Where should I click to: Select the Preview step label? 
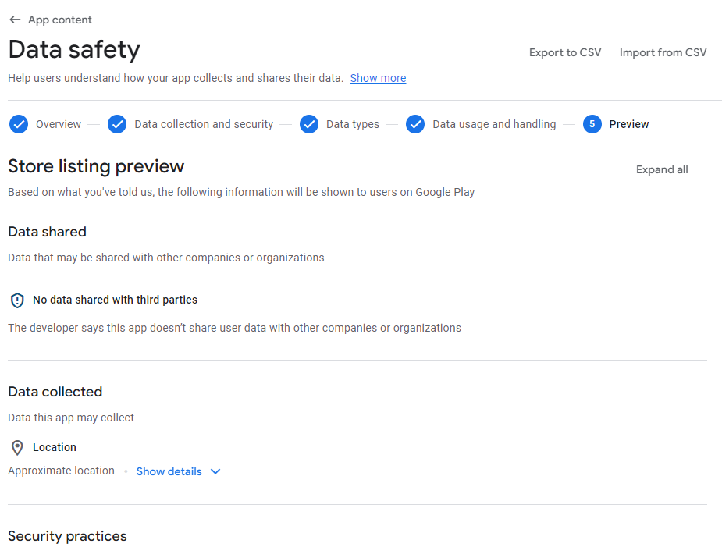pyautogui.click(x=628, y=124)
